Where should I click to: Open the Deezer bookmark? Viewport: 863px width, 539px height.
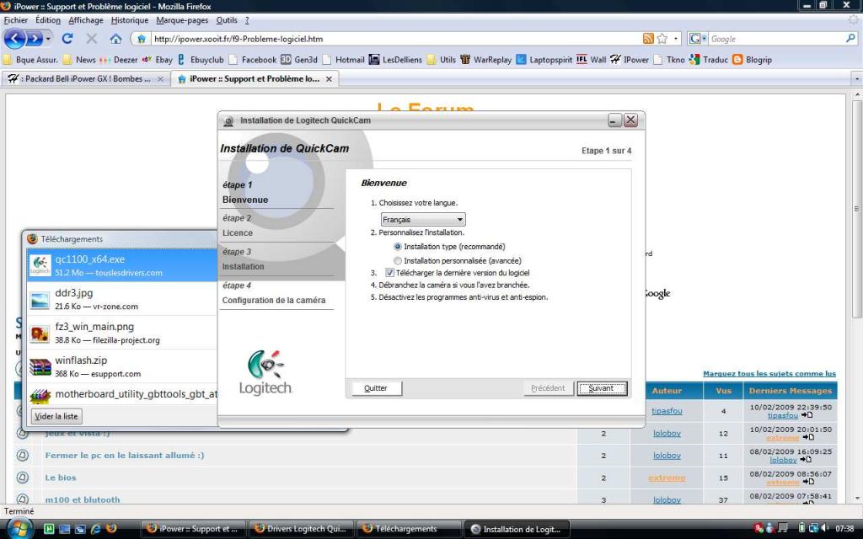pyautogui.click(x=119, y=60)
